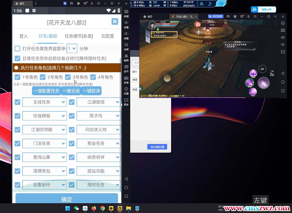Click the virtual joystick in game
Viewport: 292px width, 213px height.
[167, 78]
